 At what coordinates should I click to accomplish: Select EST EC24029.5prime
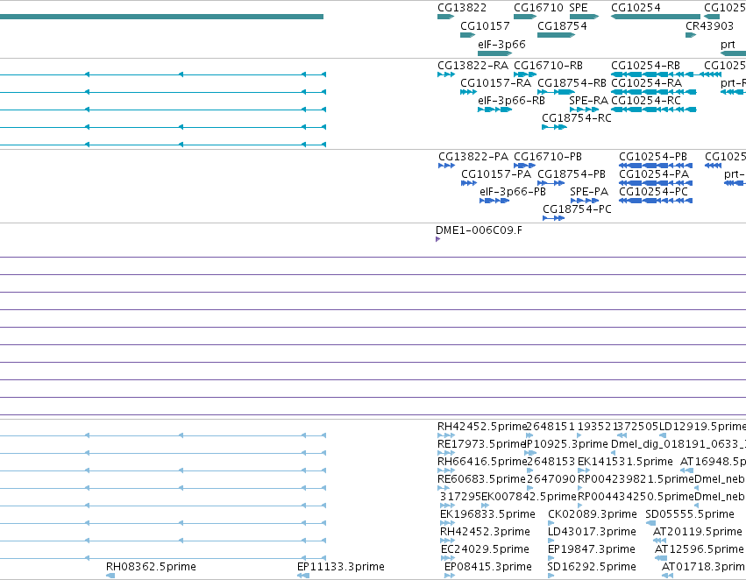pos(485,549)
